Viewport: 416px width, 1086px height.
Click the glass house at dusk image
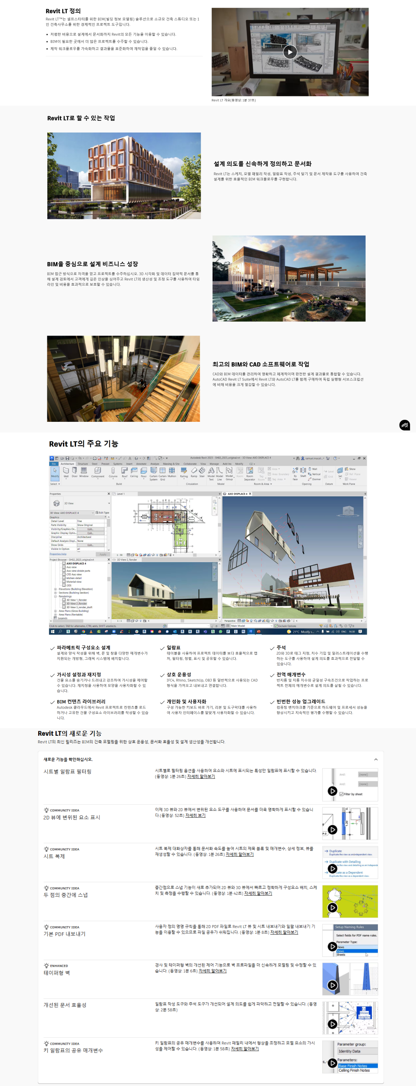[x=289, y=278]
